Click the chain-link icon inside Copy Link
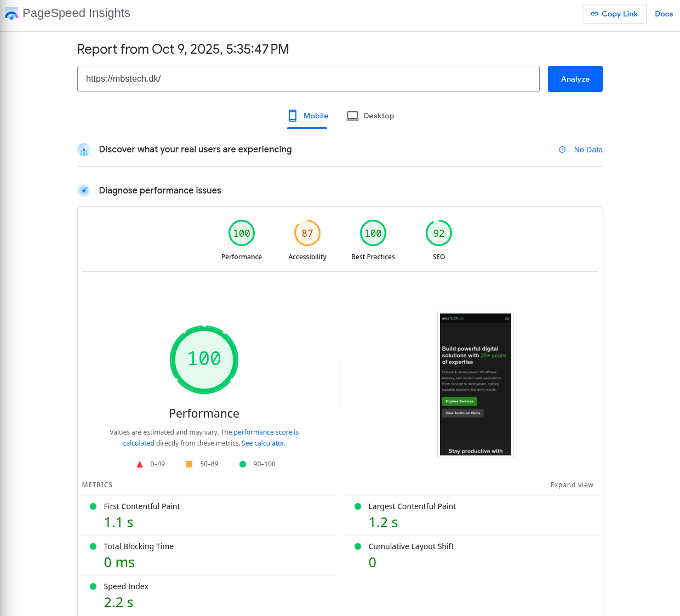 pyautogui.click(x=594, y=14)
